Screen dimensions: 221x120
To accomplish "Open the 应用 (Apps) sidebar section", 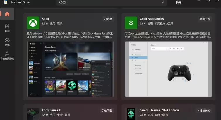I will click(7, 28).
